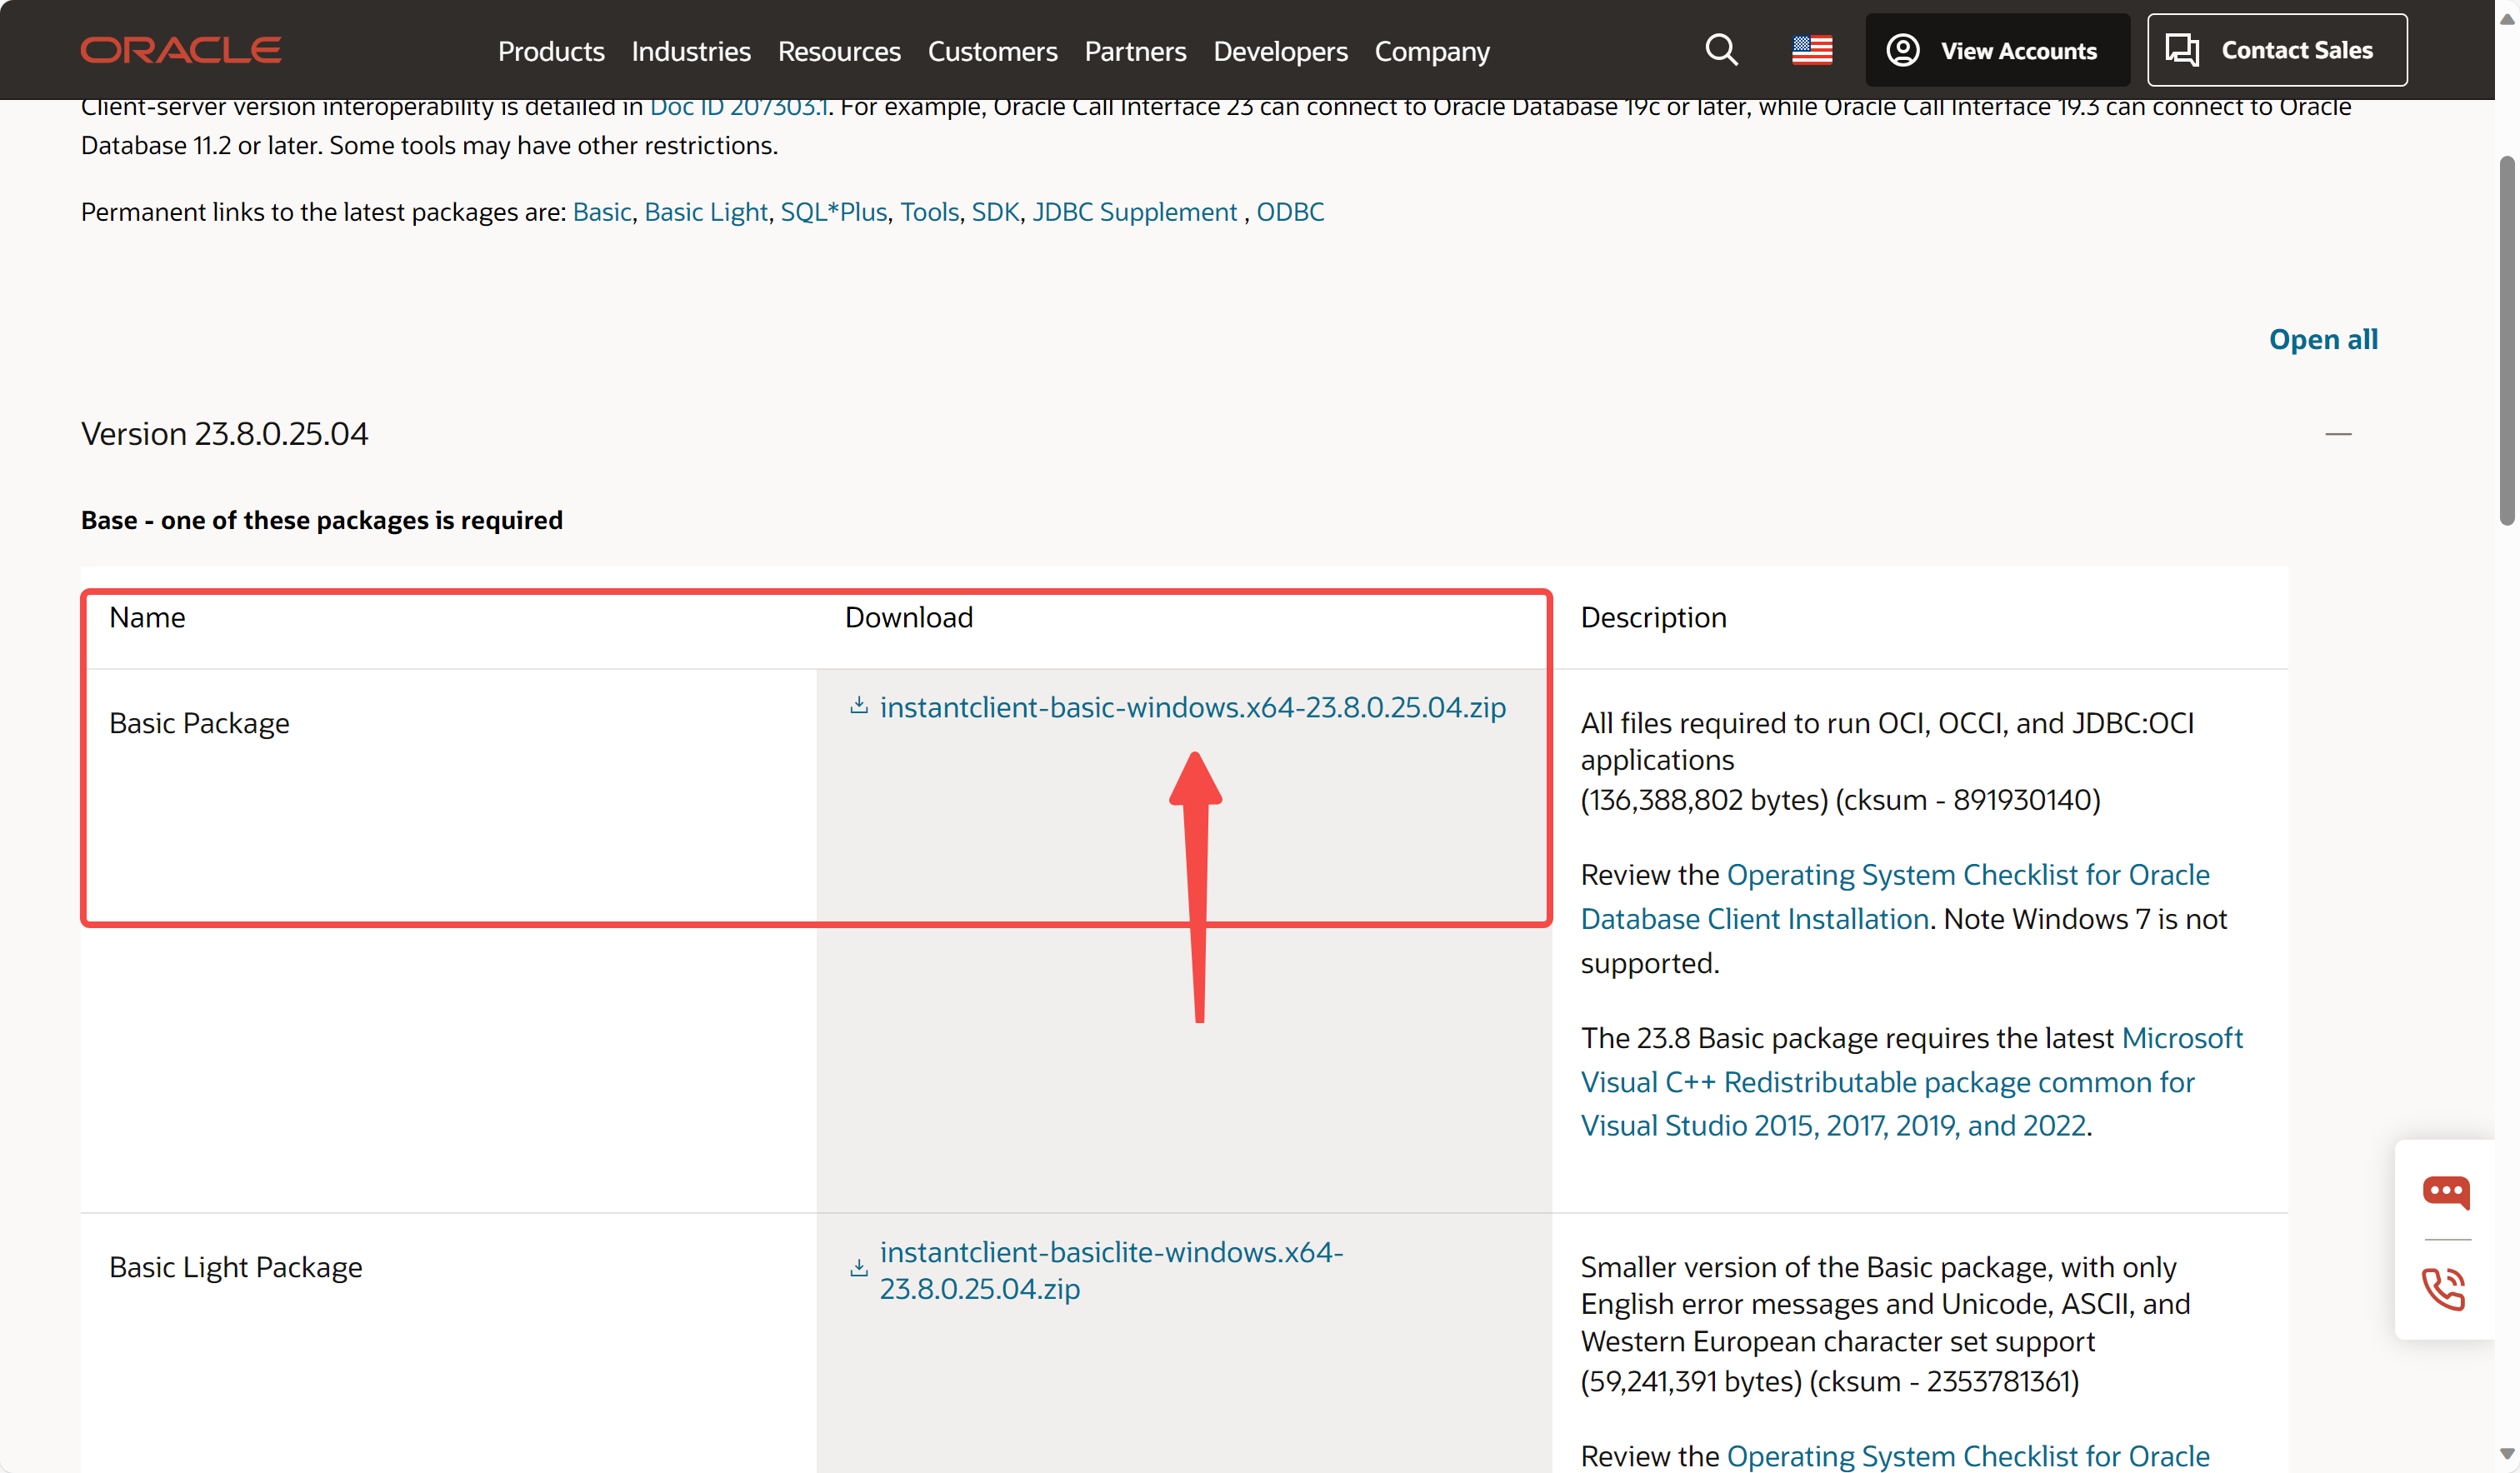
Task: Open Operating System Checklist link in Basic Light row
Action: [1968, 1456]
